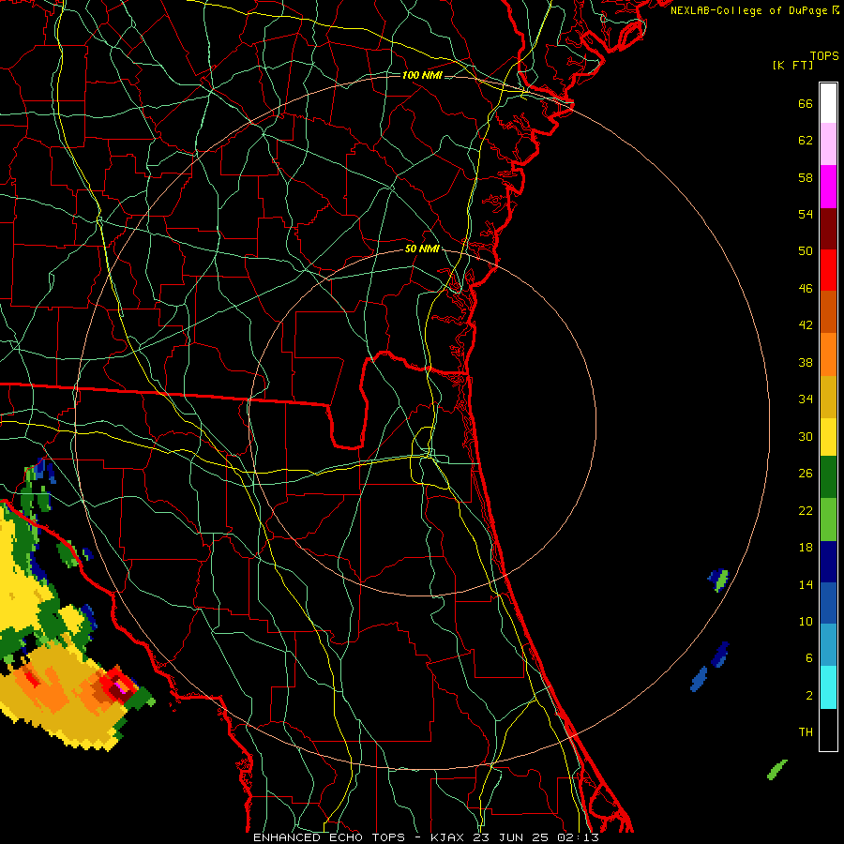This screenshot has height=844, width=844.
Task: Click the 23 JUN 25 date text
Action: tap(513, 837)
